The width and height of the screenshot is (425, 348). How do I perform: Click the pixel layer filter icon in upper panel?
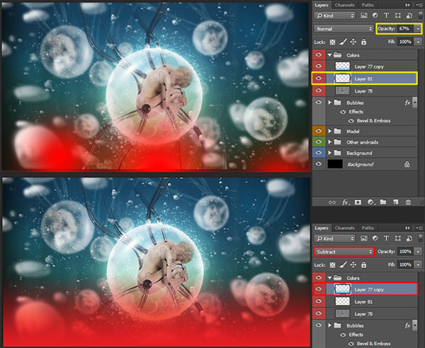[x=364, y=16]
